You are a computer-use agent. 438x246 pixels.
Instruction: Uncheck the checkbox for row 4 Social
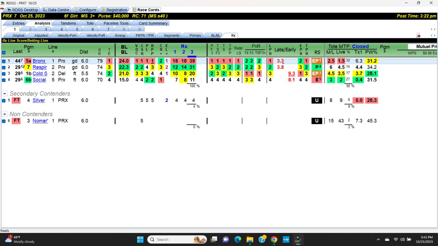coord(4,80)
